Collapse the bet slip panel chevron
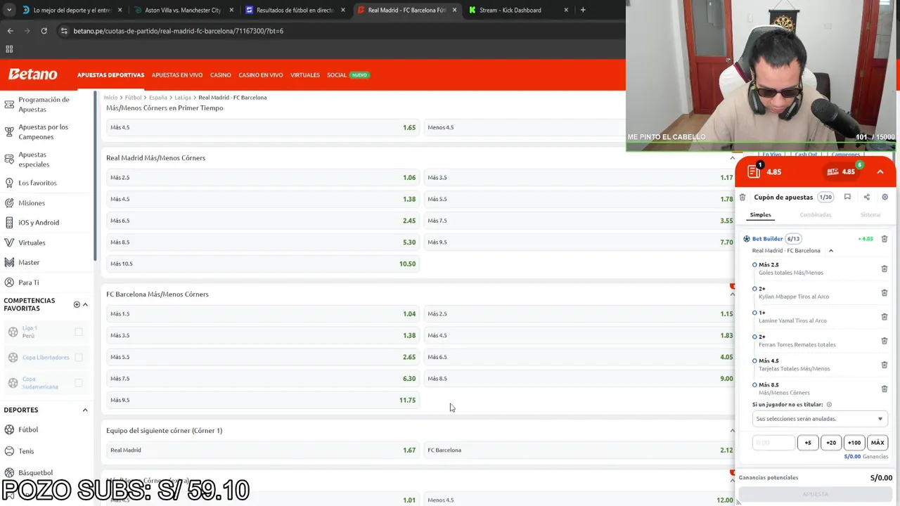 [880, 171]
